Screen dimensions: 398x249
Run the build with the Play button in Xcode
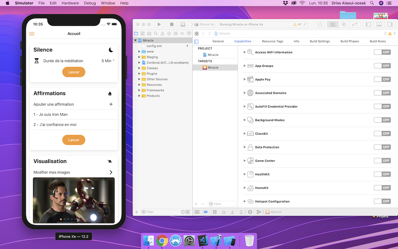(159, 24)
